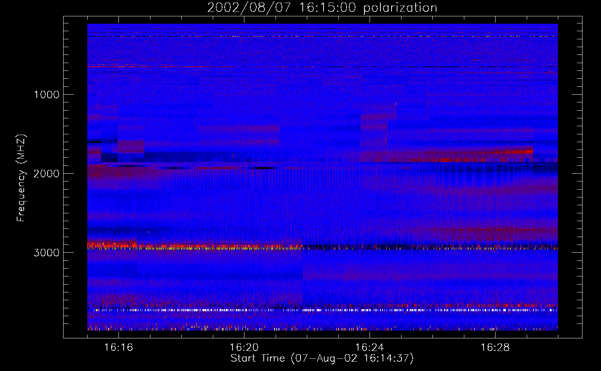Click the 16:24 time tick label
The image size is (601, 371).
(x=370, y=348)
